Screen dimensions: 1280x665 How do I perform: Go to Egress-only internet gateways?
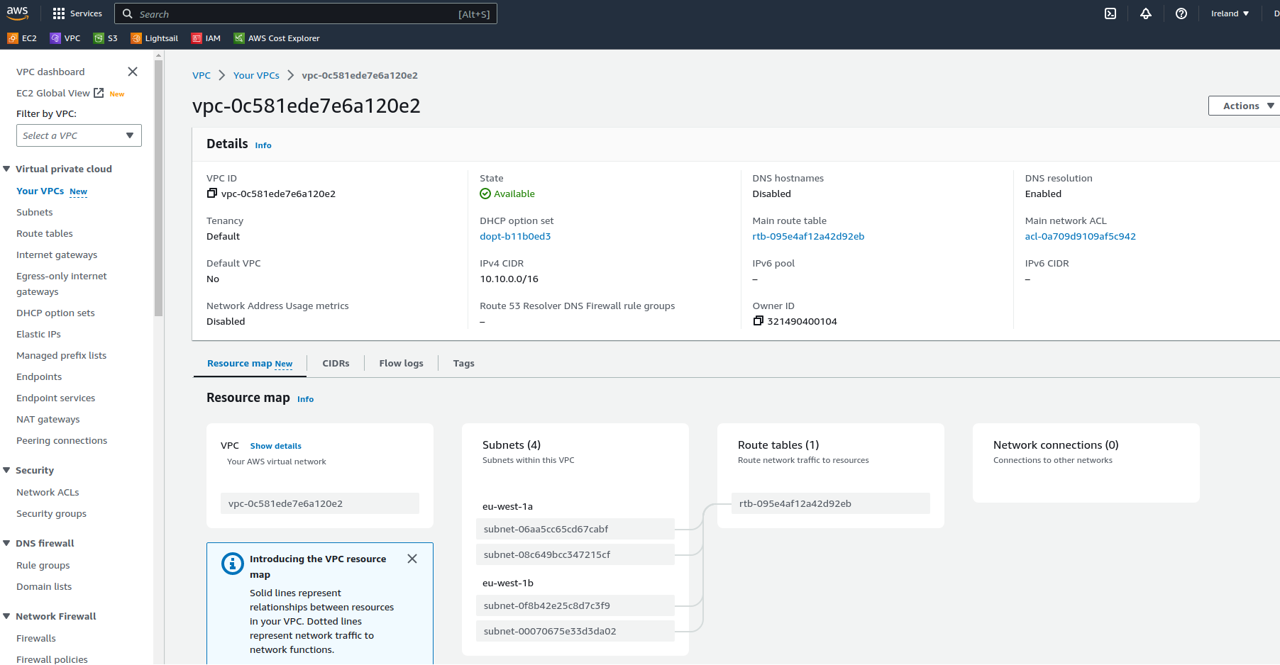click(62, 284)
